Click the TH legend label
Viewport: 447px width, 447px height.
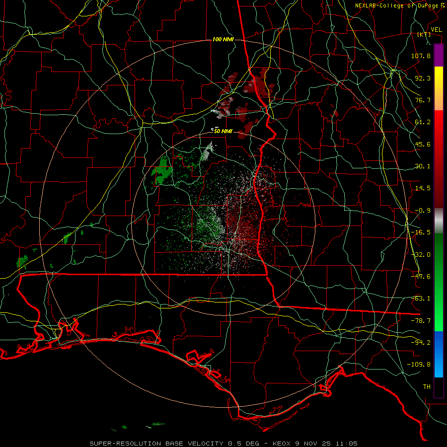(x=427, y=387)
